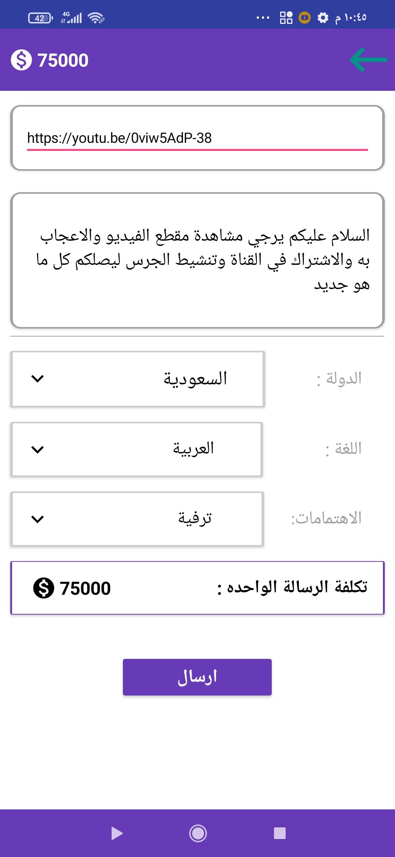Viewport: 395px width, 857px height.
Task: Tap the black dollar icon in cost box
Action: click(44, 588)
